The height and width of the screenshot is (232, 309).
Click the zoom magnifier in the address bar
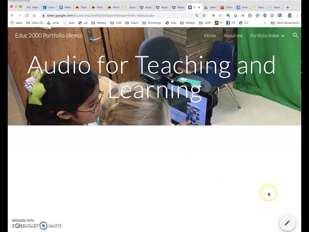coord(197,15)
